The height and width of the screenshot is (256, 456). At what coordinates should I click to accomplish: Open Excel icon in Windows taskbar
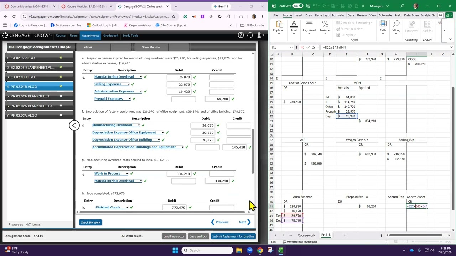tap(281, 250)
